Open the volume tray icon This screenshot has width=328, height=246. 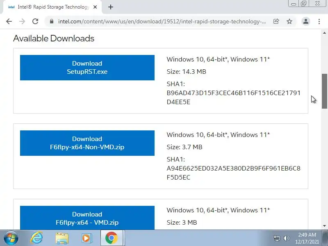[286, 238]
